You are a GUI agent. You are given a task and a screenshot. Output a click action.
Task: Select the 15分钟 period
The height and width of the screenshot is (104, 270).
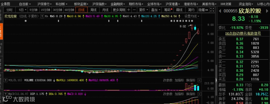[45, 10]
